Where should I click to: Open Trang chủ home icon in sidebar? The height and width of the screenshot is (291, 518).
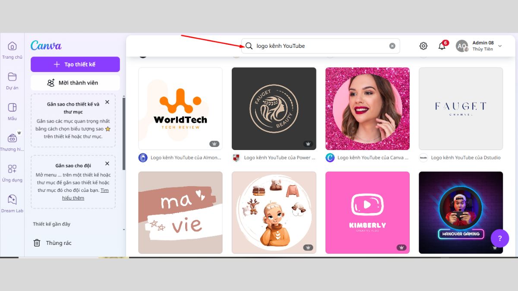coord(12,46)
